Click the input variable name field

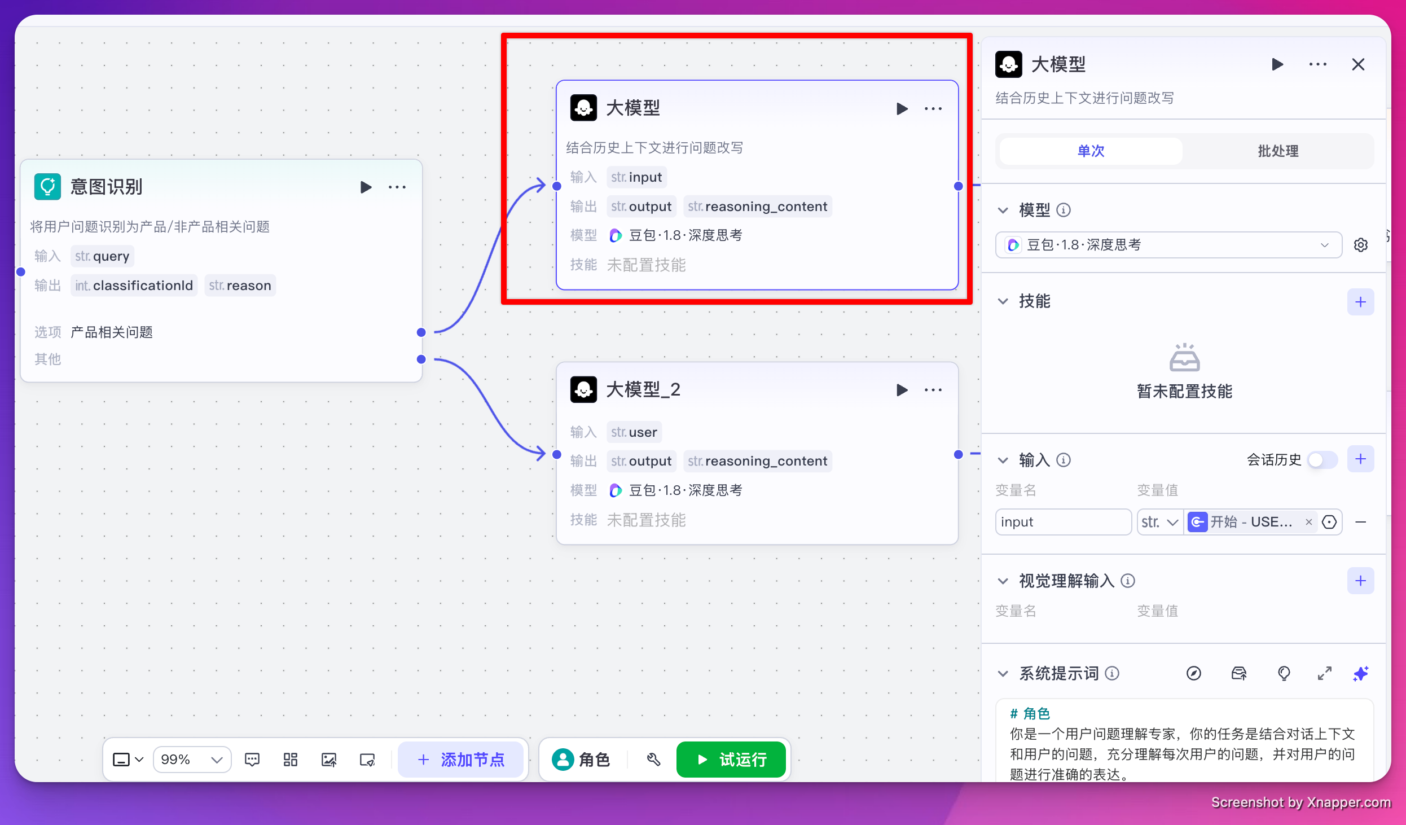point(1062,522)
